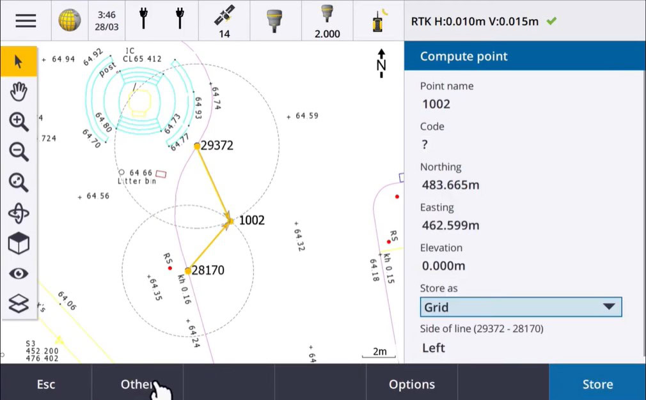Click the Store as dropdown arrow

[609, 307]
